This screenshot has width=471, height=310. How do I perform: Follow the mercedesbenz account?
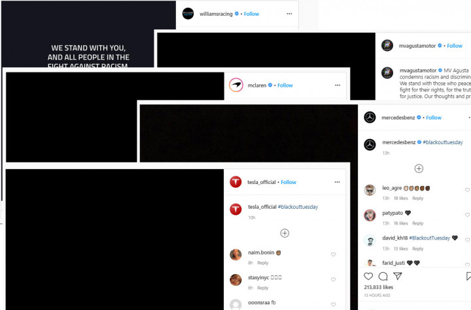pos(434,117)
